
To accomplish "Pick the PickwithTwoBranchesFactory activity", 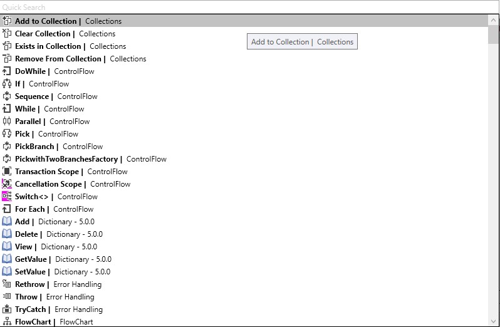I will tap(90, 159).
